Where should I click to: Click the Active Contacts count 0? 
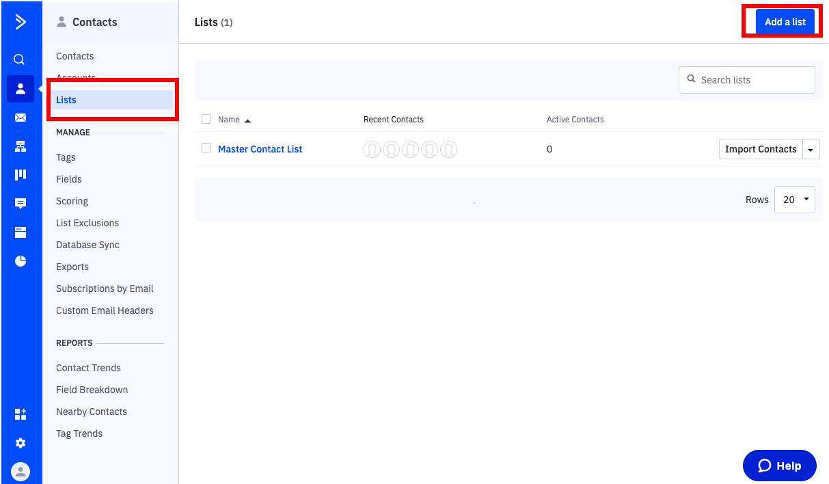tap(549, 149)
